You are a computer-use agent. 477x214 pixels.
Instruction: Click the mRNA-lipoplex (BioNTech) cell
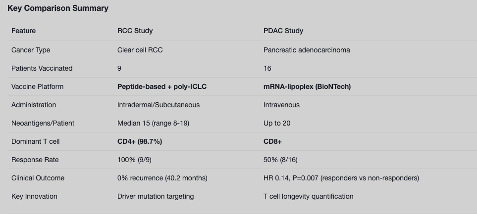pyautogui.click(x=307, y=86)
